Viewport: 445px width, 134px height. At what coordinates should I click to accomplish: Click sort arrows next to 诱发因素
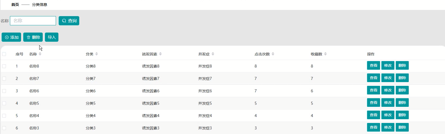160,54
